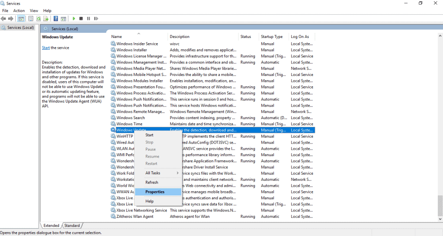Open the Help menu in menu bar
This screenshot has width=443, height=236.
pos(47,11)
